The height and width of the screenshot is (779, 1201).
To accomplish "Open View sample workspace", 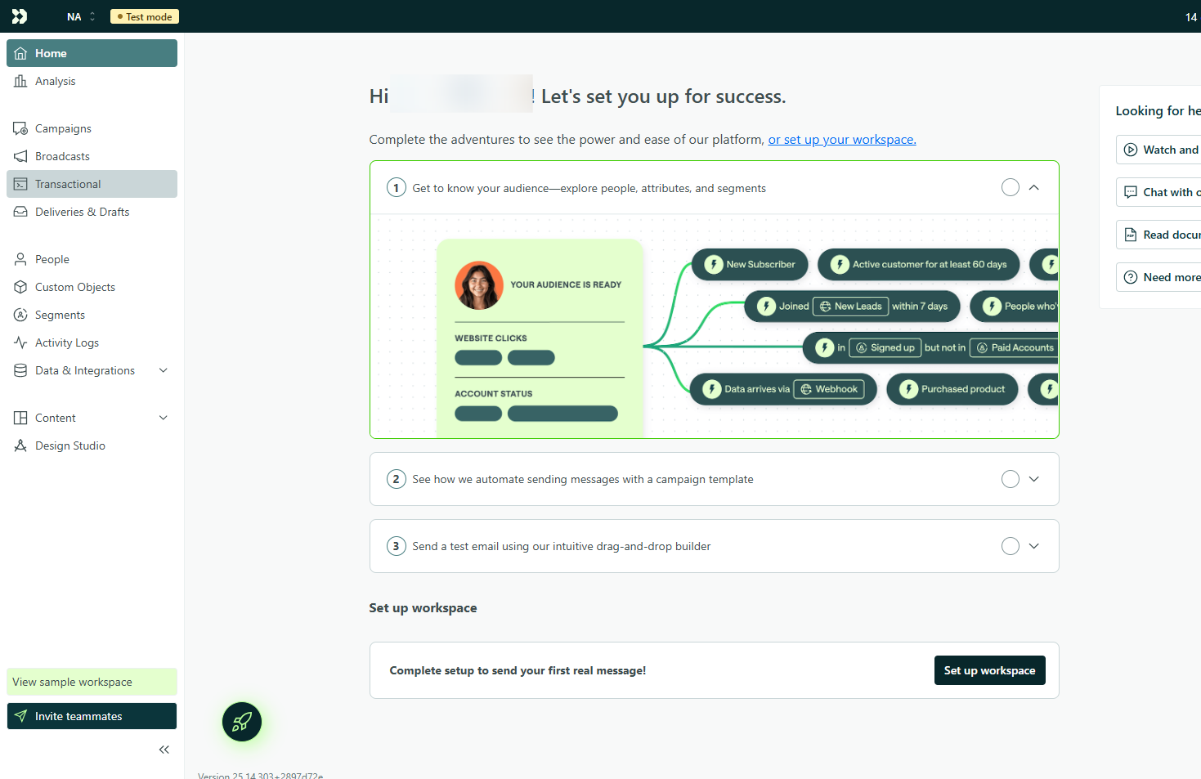I will pos(92,682).
